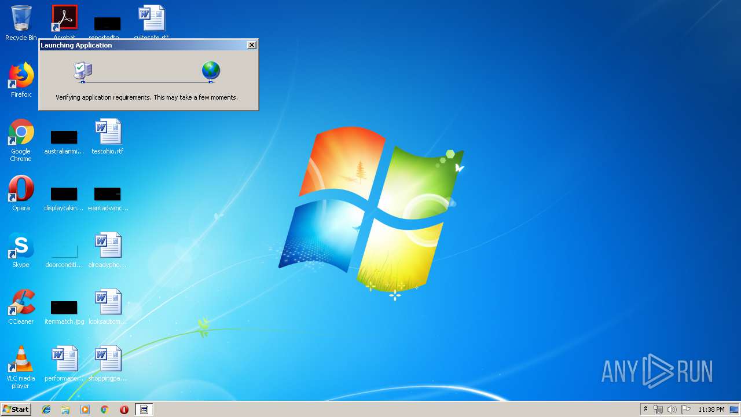Launch the Opera desktop shortcut
This screenshot has width=741, height=417.
click(21, 193)
